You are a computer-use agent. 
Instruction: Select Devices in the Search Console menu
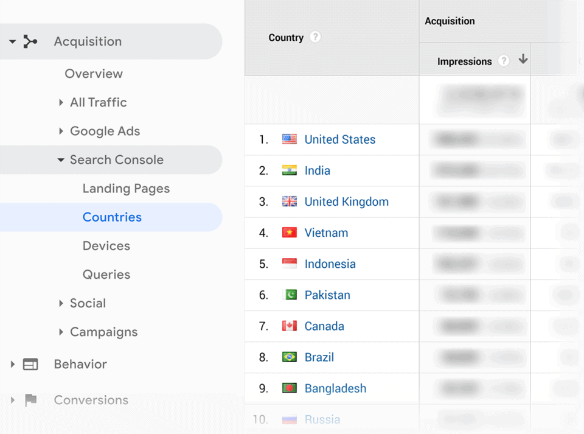coord(106,245)
